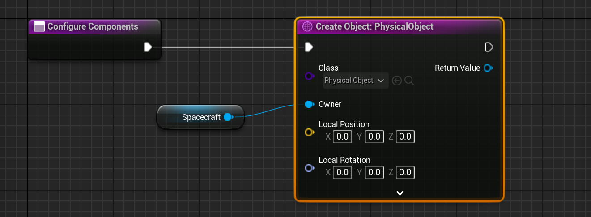Click the Local Position Z value field
Viewport: 591px width, 217px height.
(405, 136)
